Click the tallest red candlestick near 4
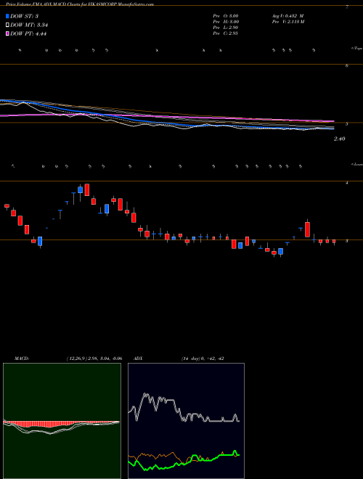The width and height of the screenshot is (363, 479). tap(87, 189)
